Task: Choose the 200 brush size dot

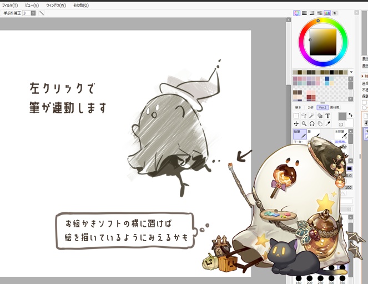Action: (x=310, y=279)
